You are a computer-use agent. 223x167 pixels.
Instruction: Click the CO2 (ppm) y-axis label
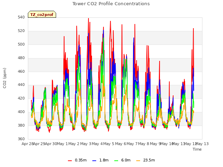[x=5, y=78]
